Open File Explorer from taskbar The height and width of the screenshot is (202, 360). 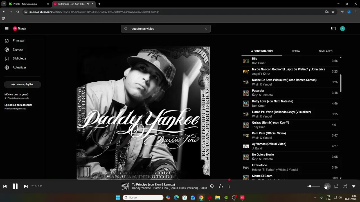tap(218, 198)
